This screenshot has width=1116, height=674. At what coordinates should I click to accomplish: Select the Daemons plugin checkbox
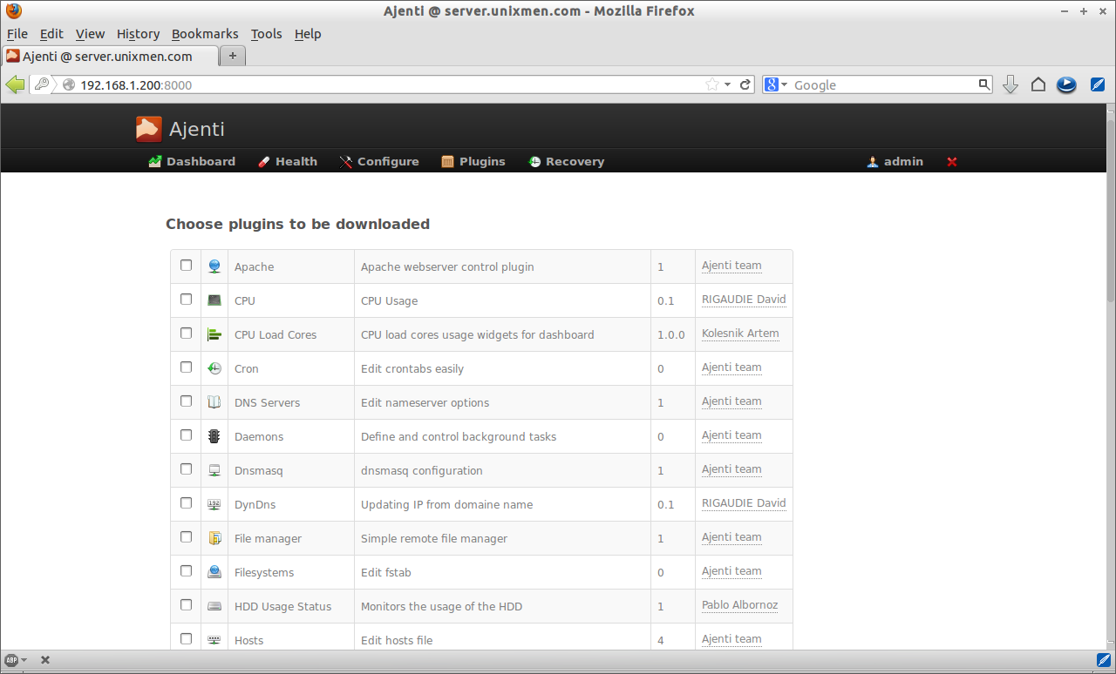tap(186, 435)
